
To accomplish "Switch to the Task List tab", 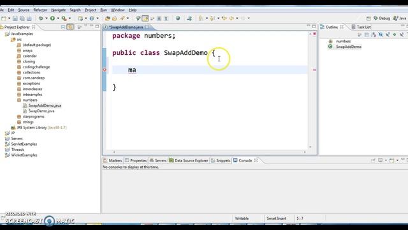I will click(x=361, y=27).
